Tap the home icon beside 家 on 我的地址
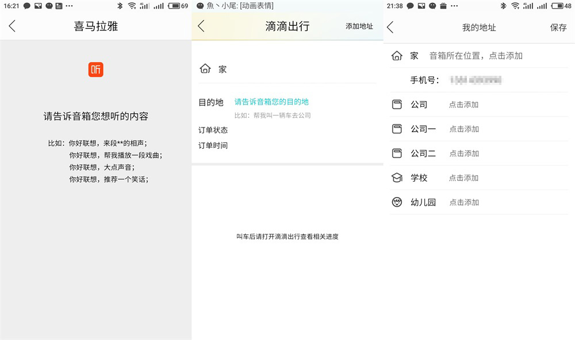575x340 pixels. (x=396, y=55)
